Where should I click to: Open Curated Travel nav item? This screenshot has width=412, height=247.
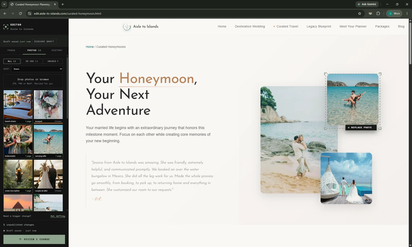pos(287,27)
